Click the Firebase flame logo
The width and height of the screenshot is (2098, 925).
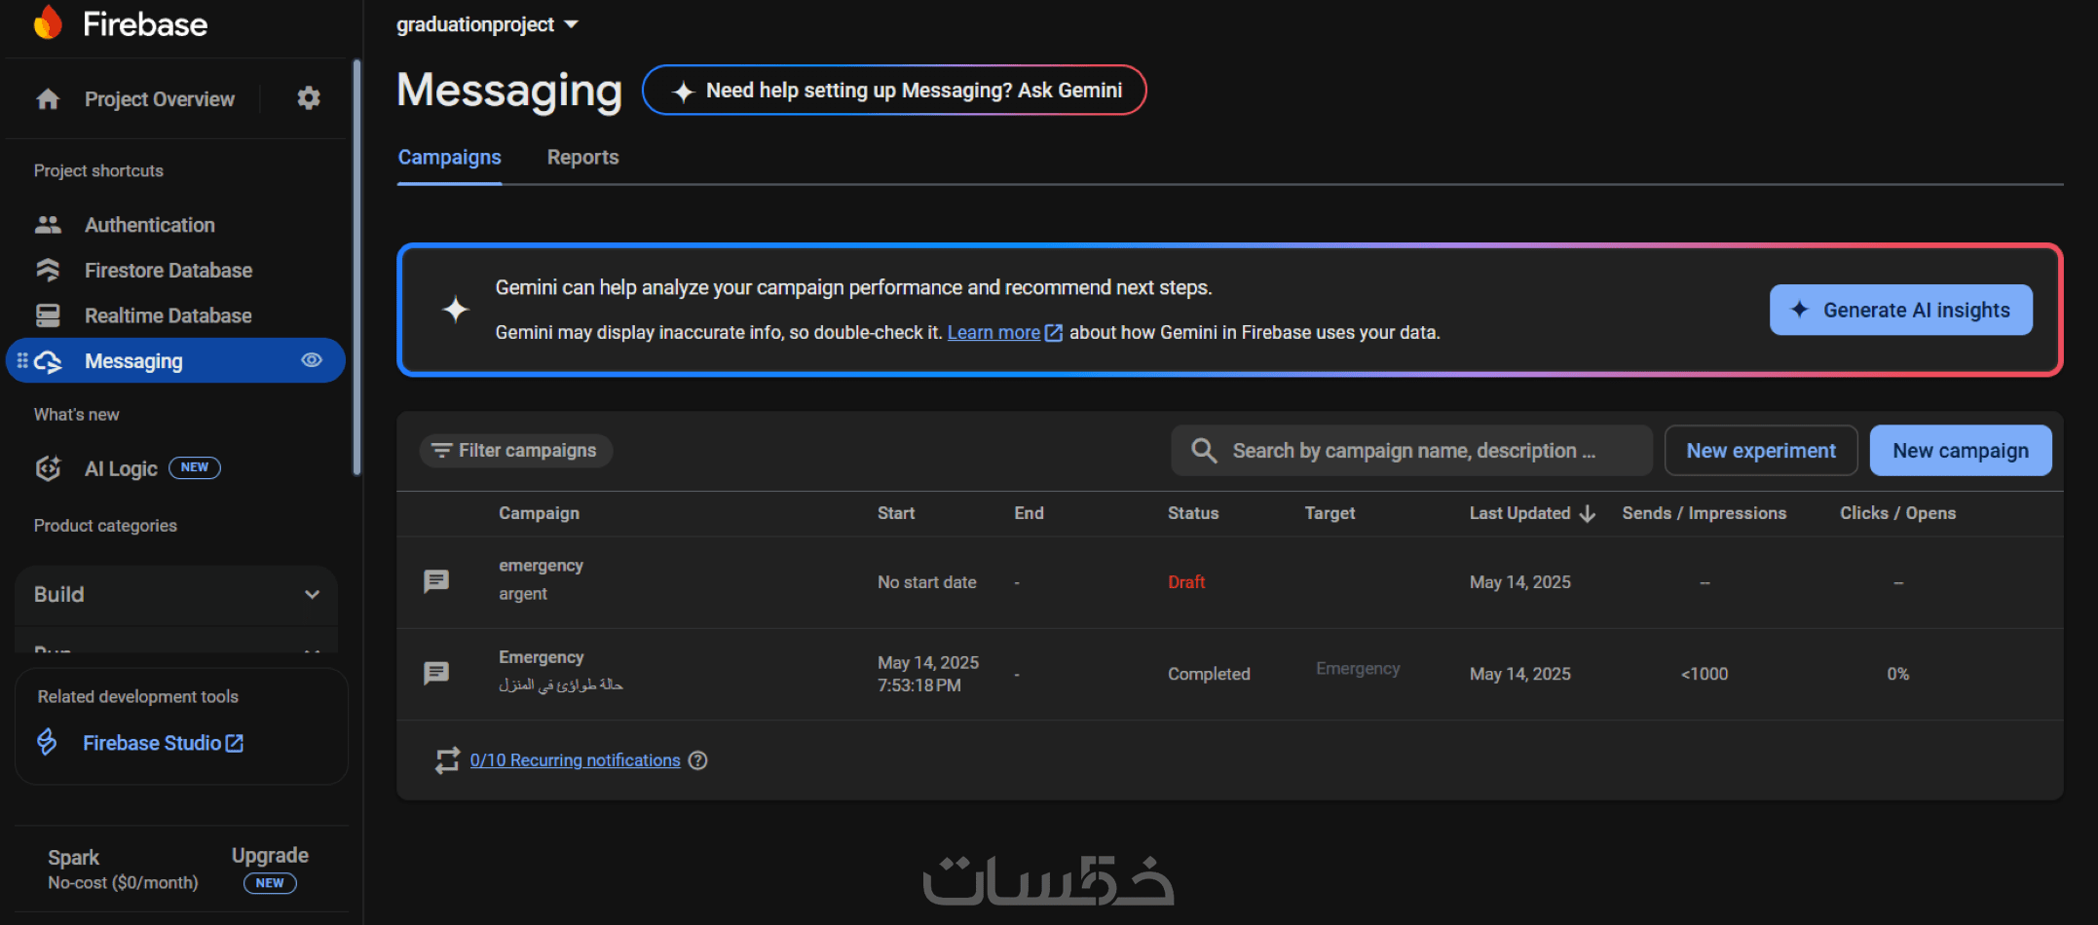coord(48,23)
